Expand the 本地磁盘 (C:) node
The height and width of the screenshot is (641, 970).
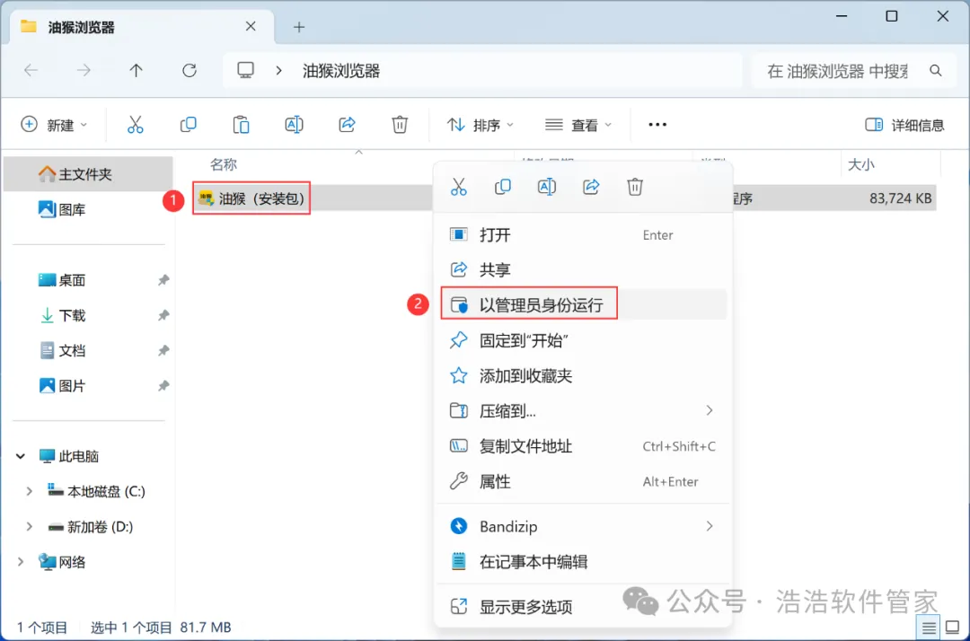[29, 491]
